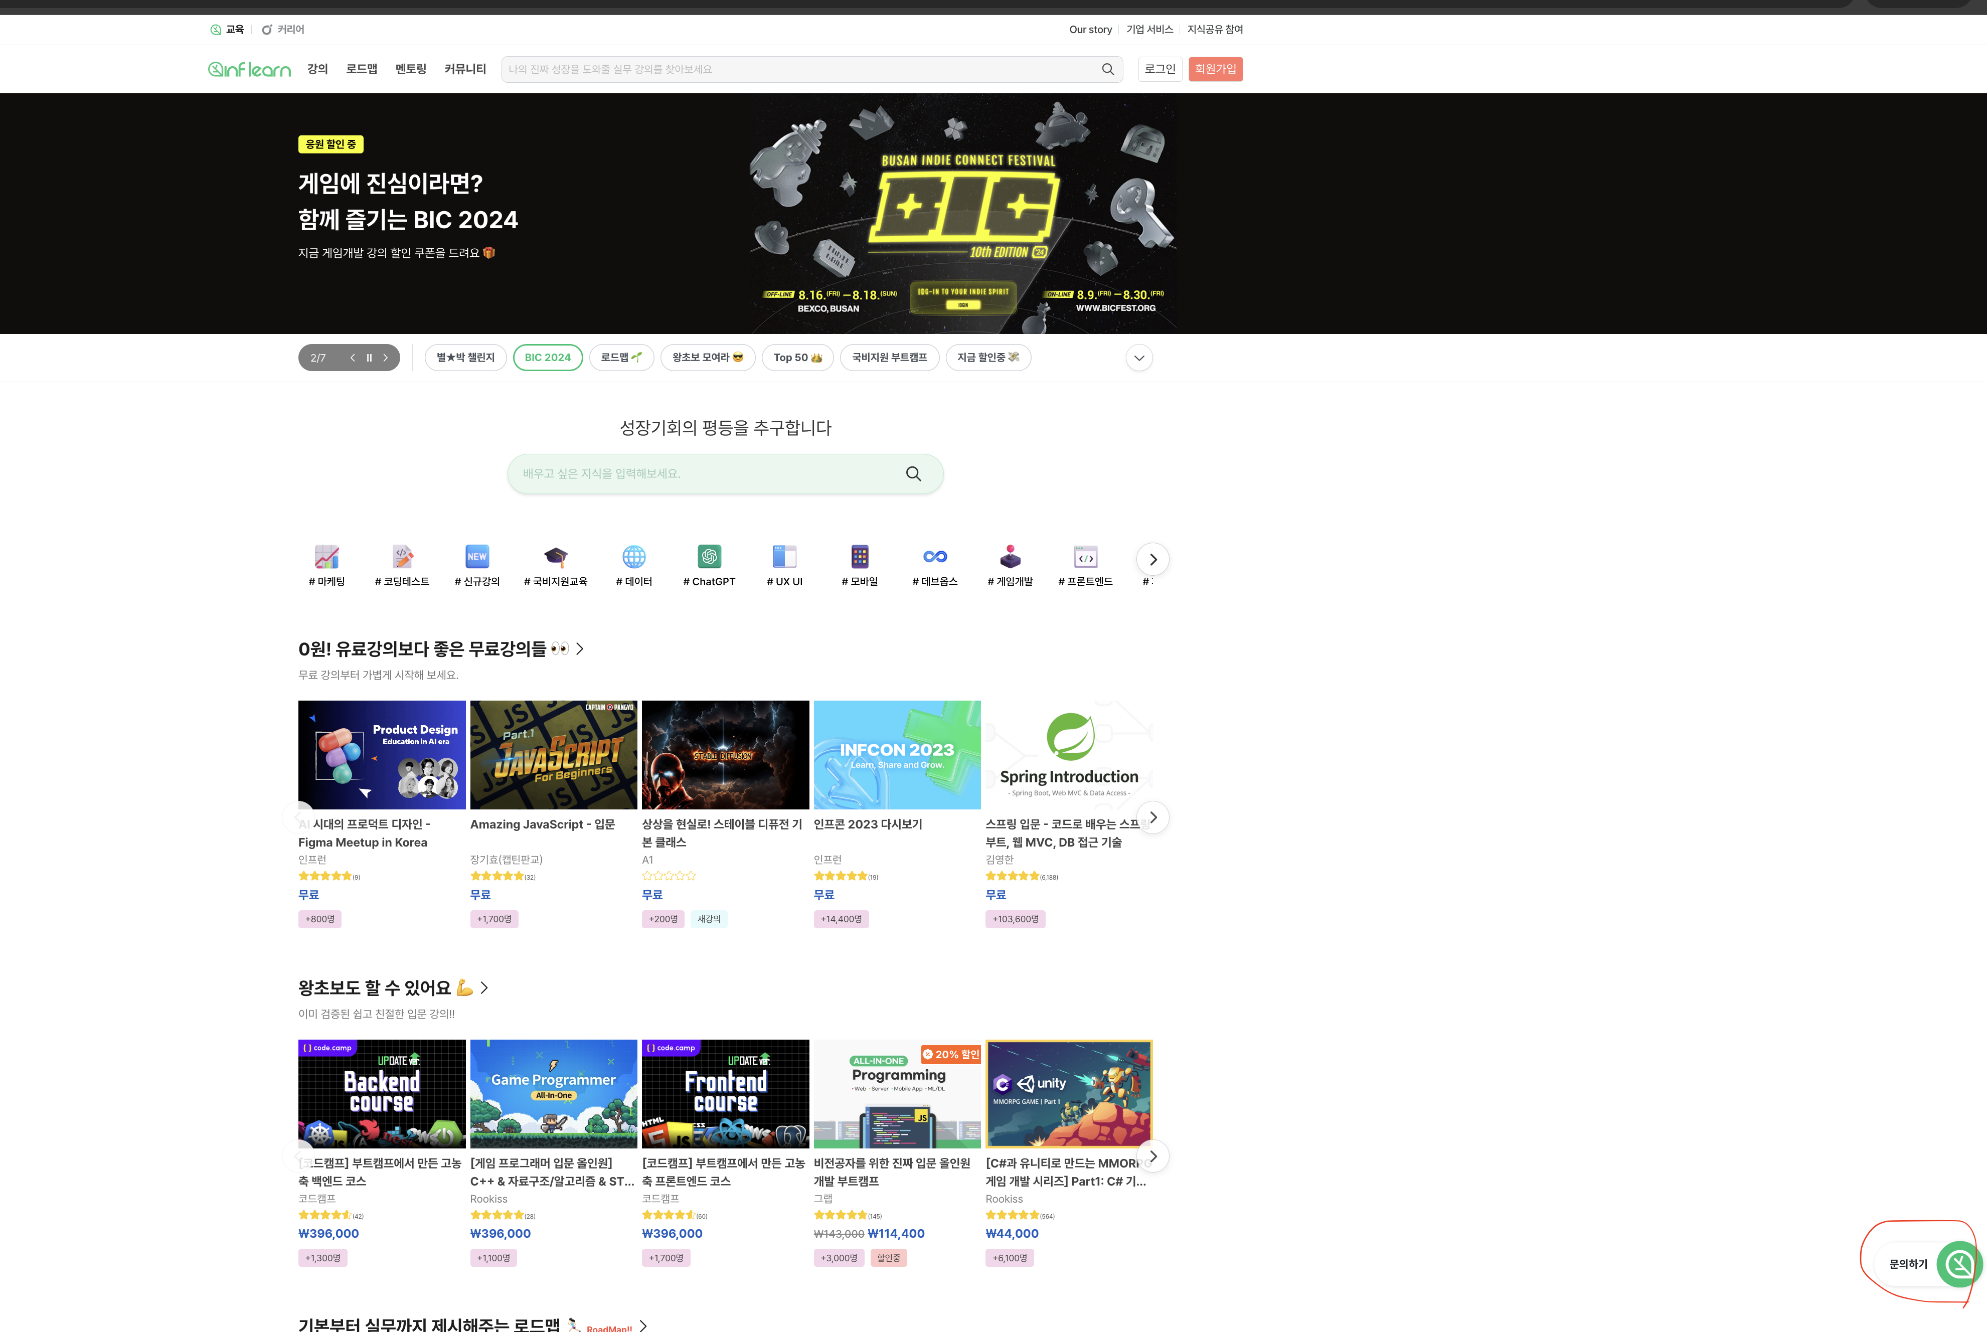The height and width of the screenshot is (1332, 1987).
Task: Select the 왕초보 모여라 tag
Action: [x=708, y=358]
